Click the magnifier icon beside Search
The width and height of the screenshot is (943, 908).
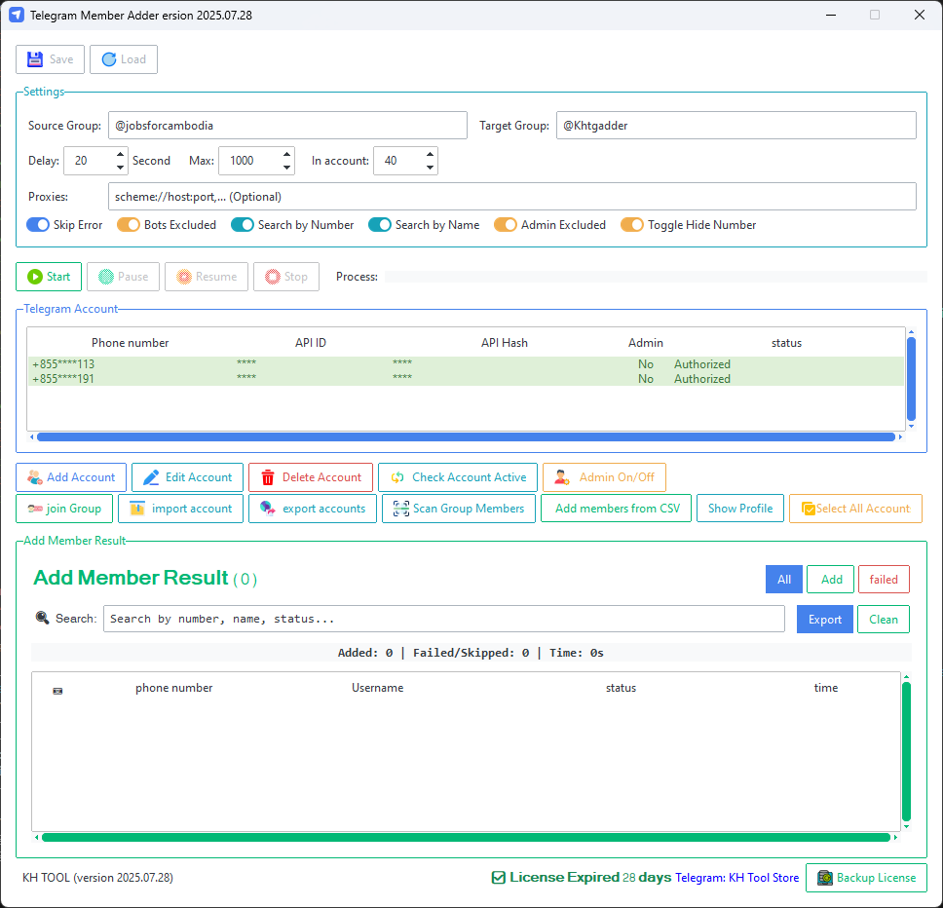coord(42,618)
